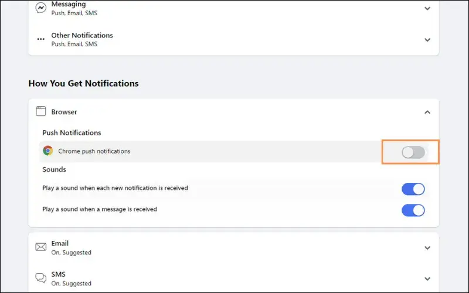Expand Other Notifications with its chevron
Image resolution: width=469 pixels, height=293 pixels.
pyautogui.click(x=427, y=40)
